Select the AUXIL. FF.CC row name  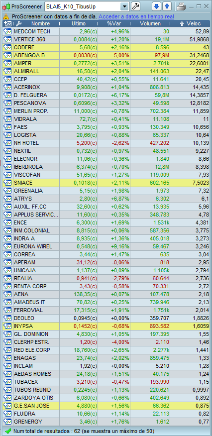point(30,207)
